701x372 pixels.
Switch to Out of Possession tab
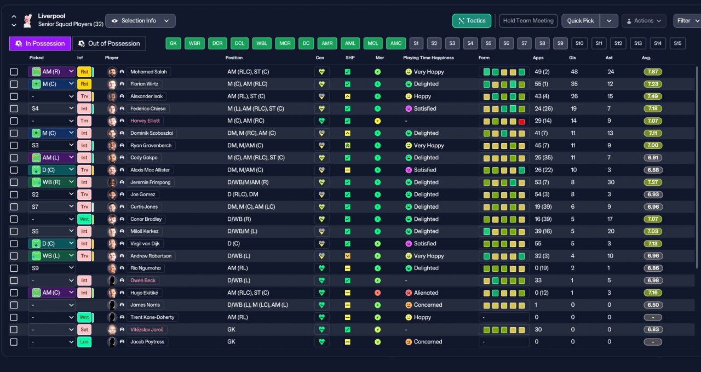coord(110,43)
